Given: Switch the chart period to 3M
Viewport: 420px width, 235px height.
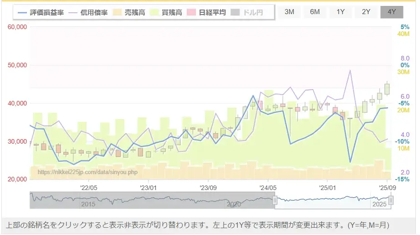Looking at the screenshot, I should tap(289, 12).
